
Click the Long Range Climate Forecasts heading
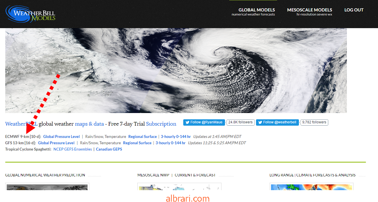click(x=312, y=175)
